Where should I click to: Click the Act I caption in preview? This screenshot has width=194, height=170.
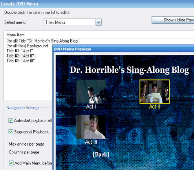point(91,107)
